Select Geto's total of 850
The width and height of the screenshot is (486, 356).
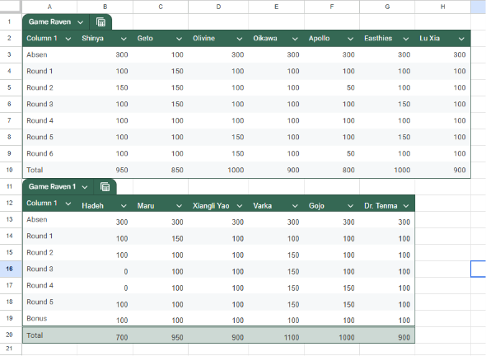[161, 170]
